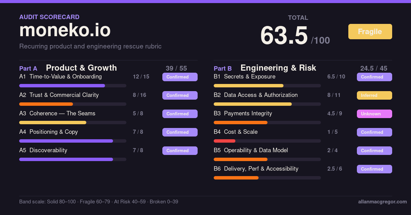The width and height of the screenshot is (411, 215).
Task: Click the Confirmed badge for Secrets & Exposure
Action: click(x=374, y=77)
